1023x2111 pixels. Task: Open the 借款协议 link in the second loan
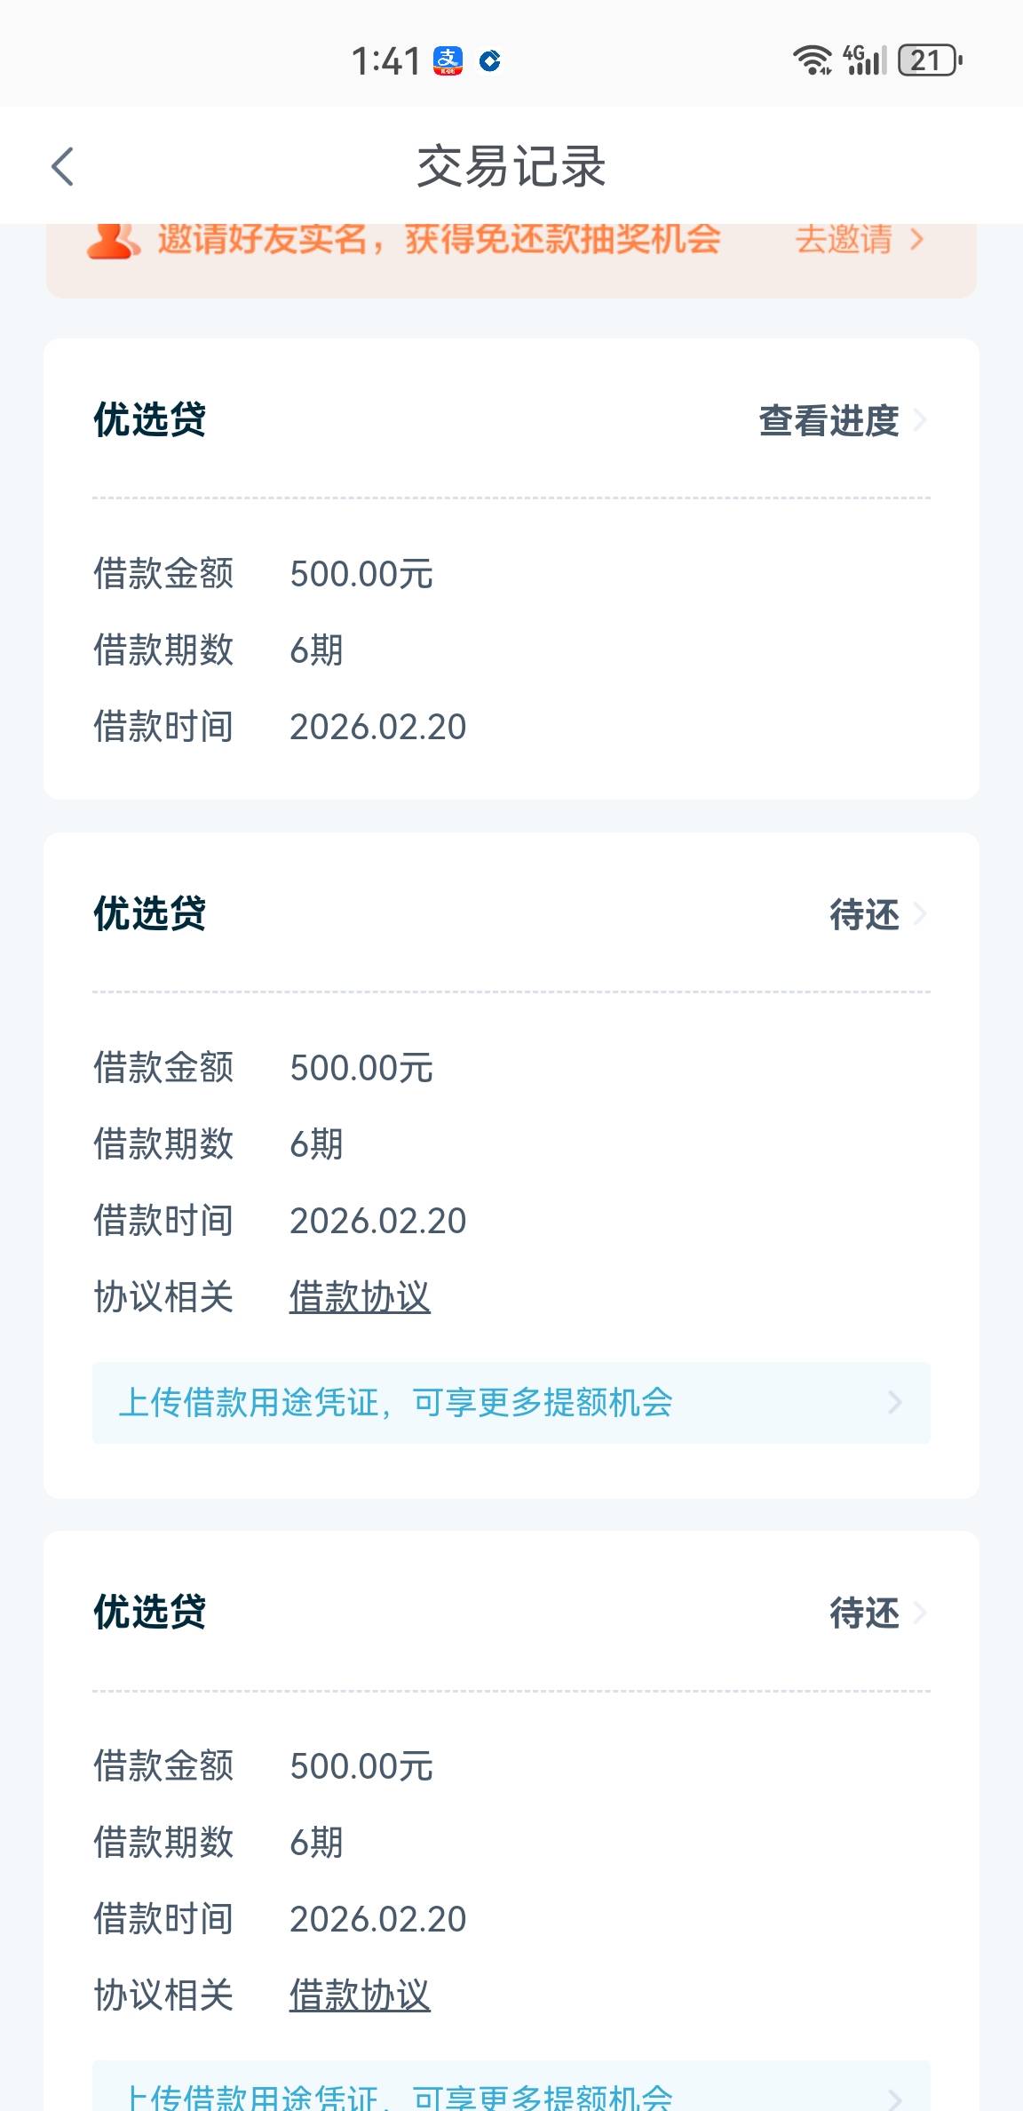(360, 1297)
